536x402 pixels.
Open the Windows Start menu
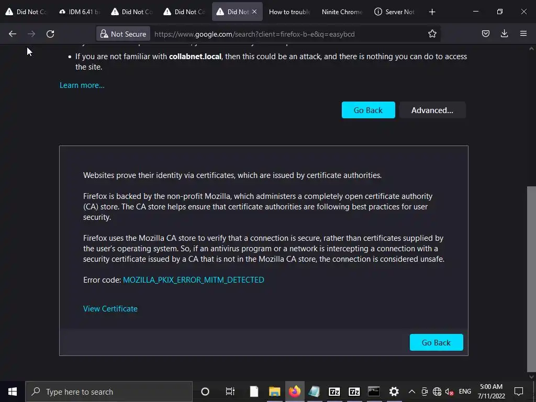click(13, 392)
